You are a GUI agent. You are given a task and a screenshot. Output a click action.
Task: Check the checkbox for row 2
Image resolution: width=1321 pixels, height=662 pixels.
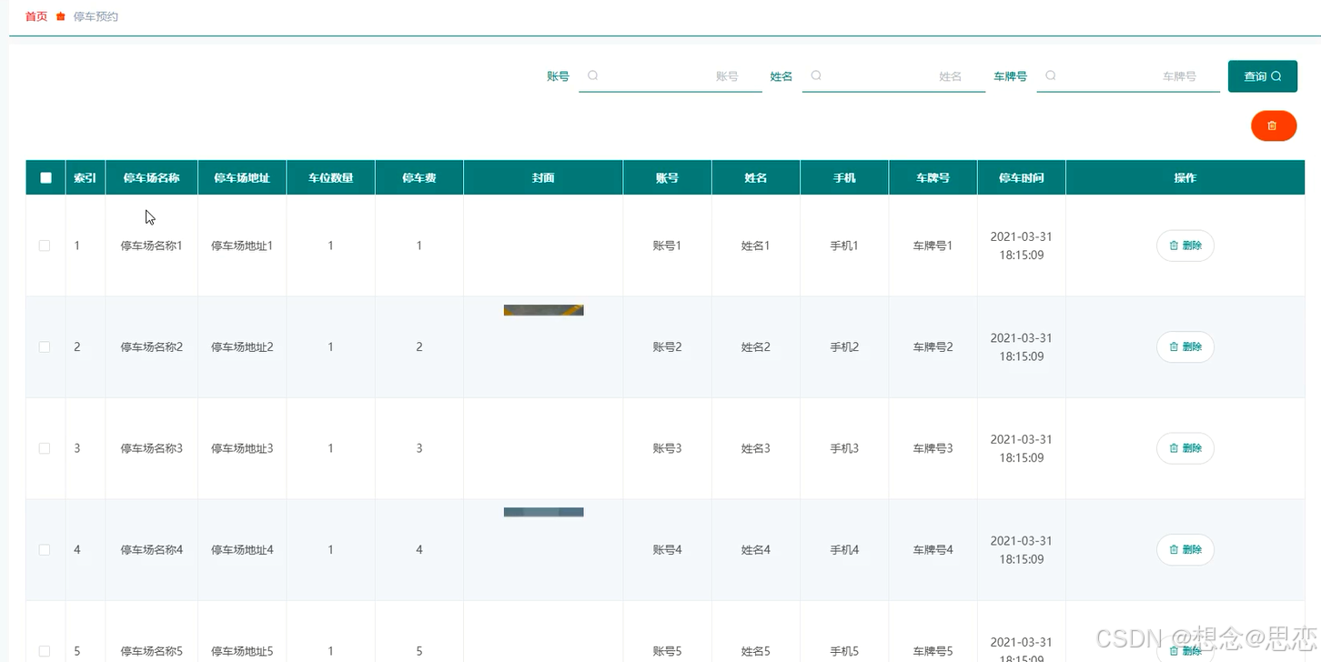pos(45,346)
